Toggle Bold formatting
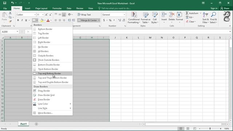 [18, 20]
